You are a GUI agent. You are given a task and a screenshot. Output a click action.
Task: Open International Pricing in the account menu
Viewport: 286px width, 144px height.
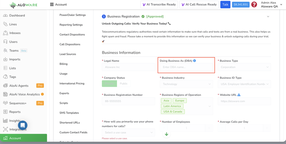click(x=72, y=84)
